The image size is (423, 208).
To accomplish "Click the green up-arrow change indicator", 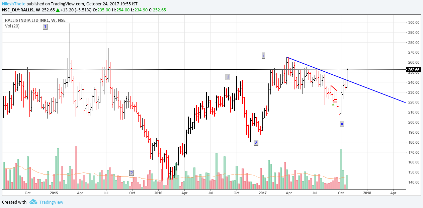I will (58, 10).
